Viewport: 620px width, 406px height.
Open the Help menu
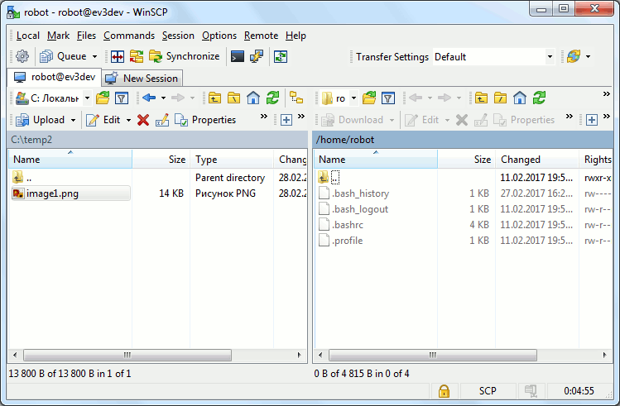[x=296, y=36]
